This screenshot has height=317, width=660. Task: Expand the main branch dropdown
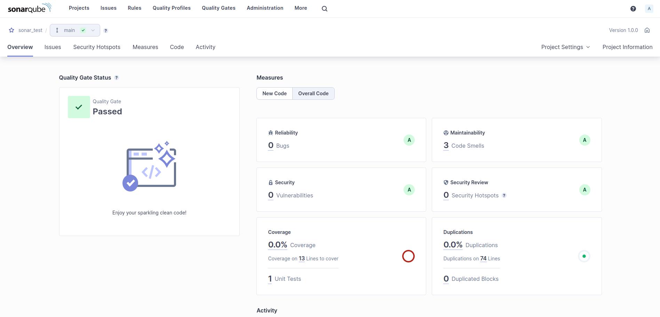(93, 30)
